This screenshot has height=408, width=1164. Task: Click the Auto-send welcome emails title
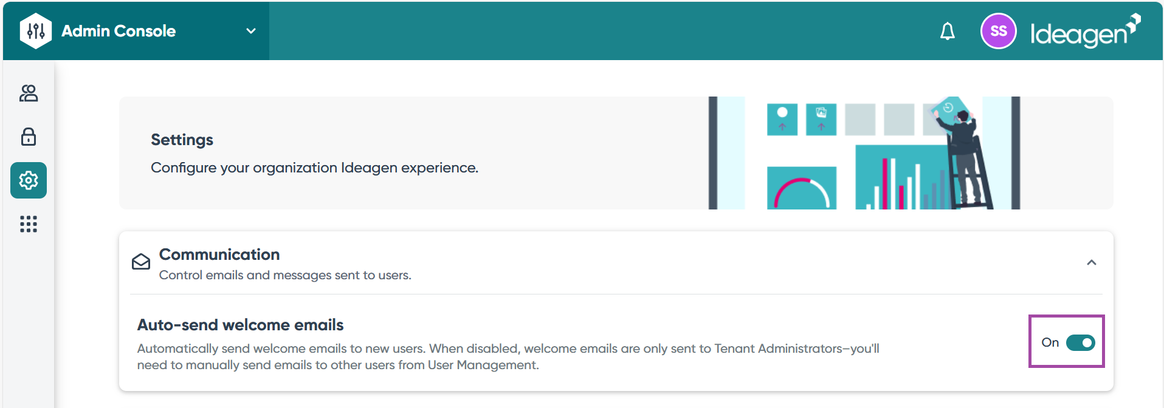240,325
